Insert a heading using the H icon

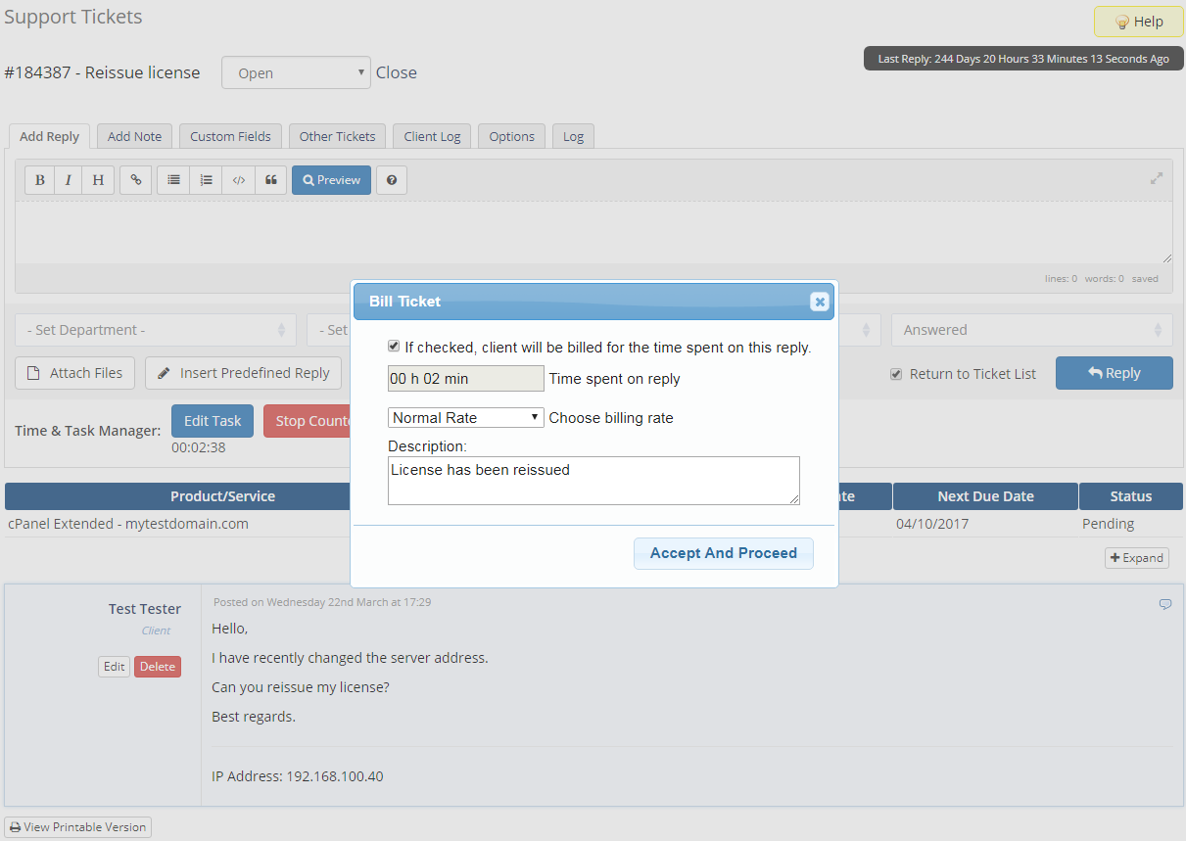tap(97, 180)
